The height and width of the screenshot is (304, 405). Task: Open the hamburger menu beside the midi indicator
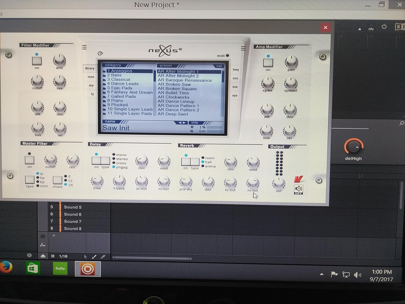[x=243, y=48]
